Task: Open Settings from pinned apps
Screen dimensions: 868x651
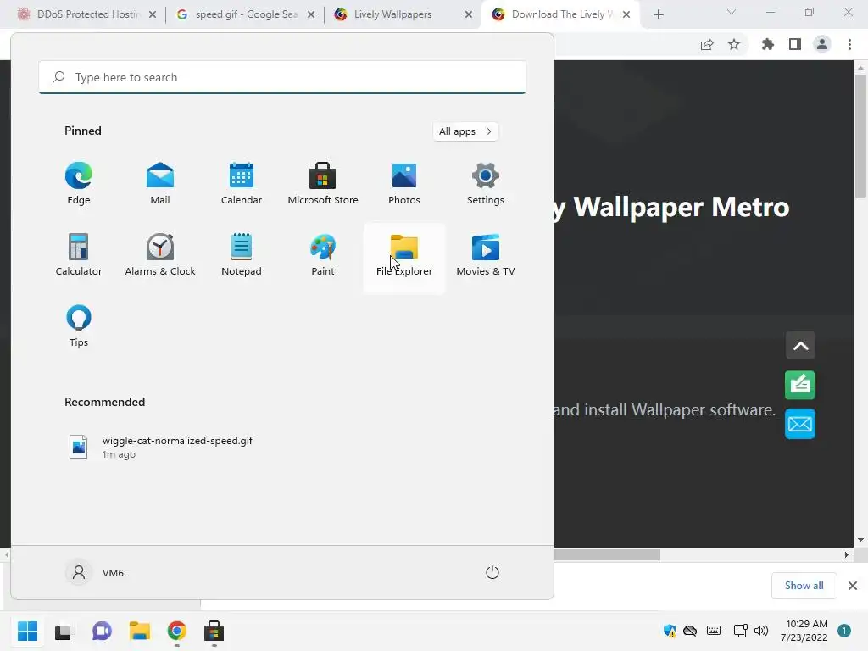Action: pyautogui.click(x=486, y=184)
